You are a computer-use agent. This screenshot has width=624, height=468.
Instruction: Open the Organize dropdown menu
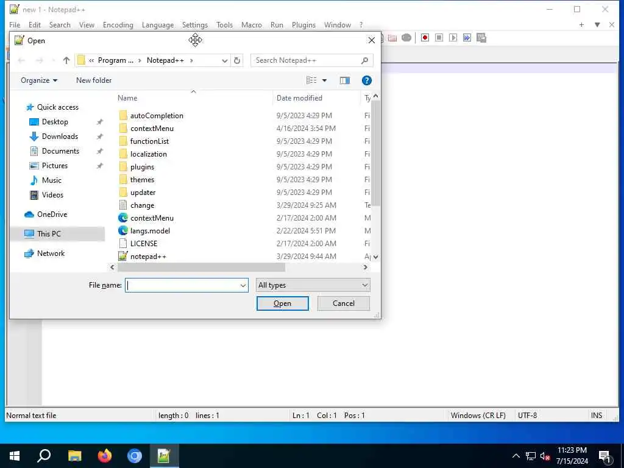coord(39,80)
